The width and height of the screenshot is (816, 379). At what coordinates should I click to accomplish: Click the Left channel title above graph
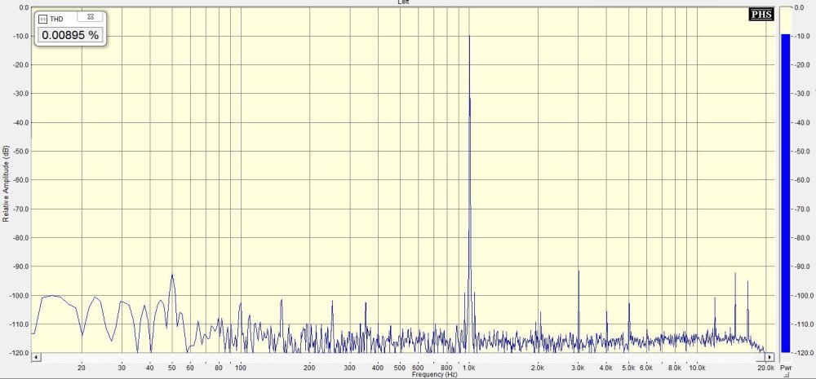click(403, 2)
